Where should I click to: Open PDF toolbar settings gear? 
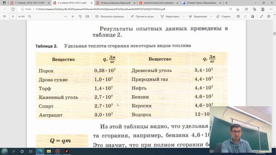(269, 16)
